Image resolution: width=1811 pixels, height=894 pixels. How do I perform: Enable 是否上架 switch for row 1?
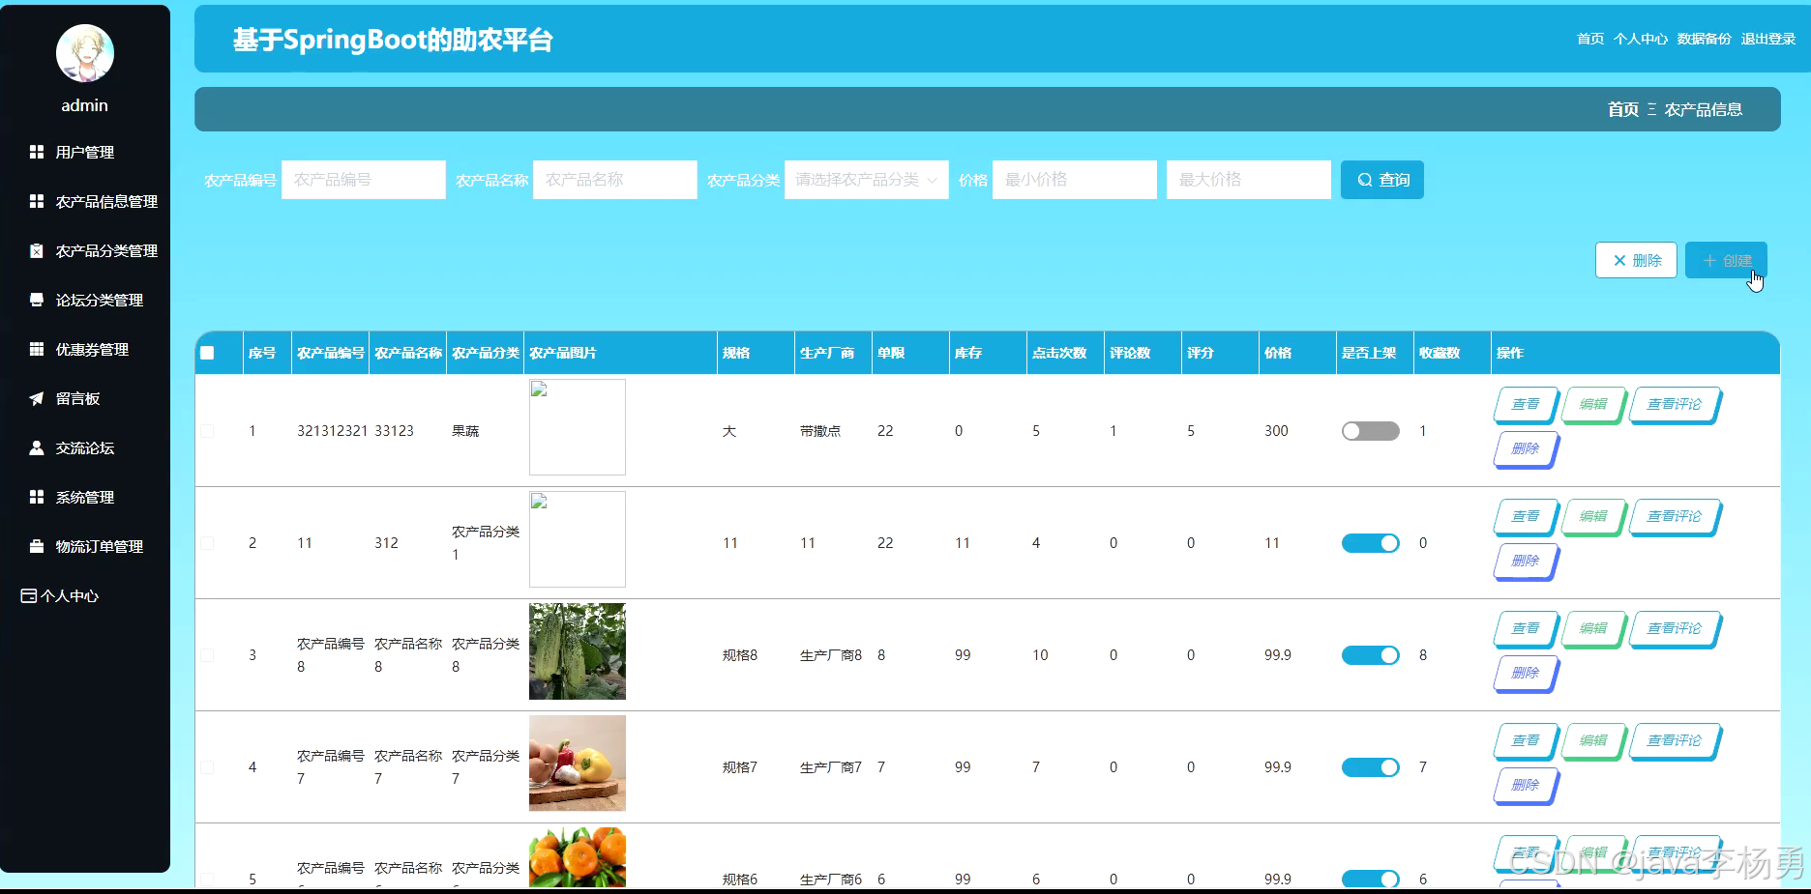click(1371, 431)
